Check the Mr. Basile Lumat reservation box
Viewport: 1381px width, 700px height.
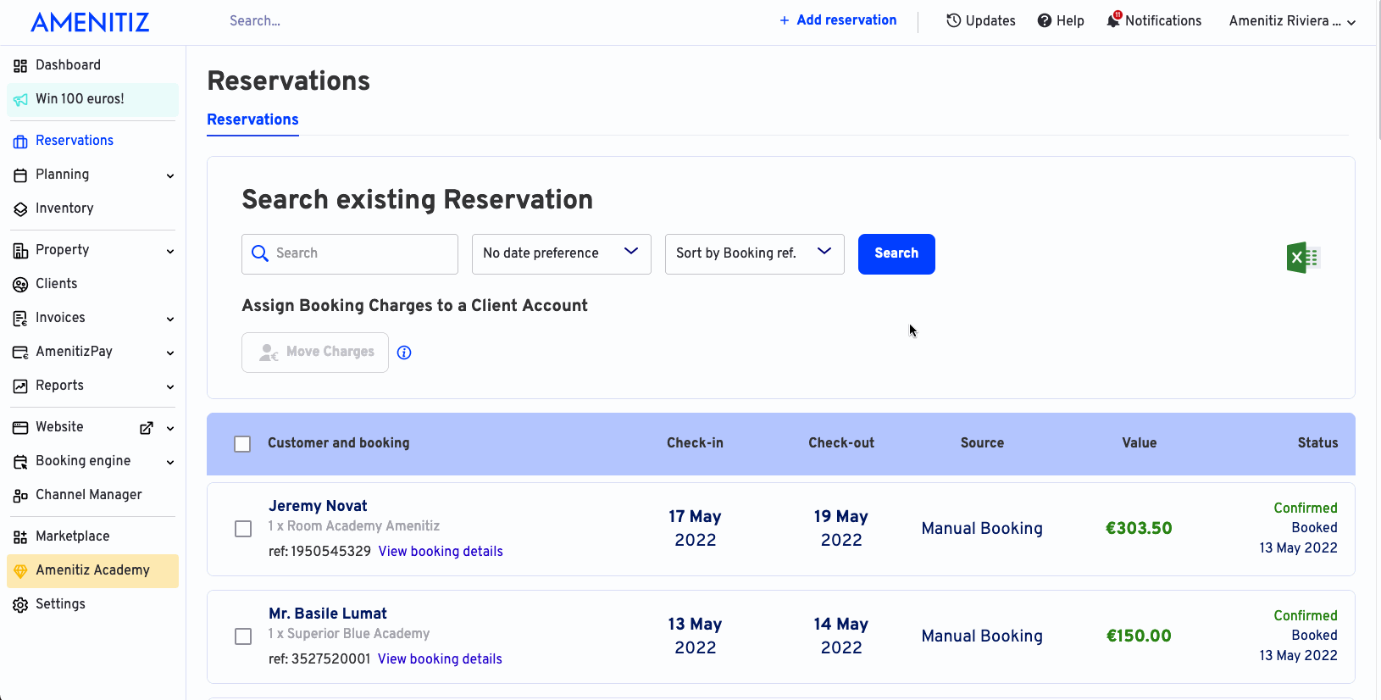coord(243,636)
